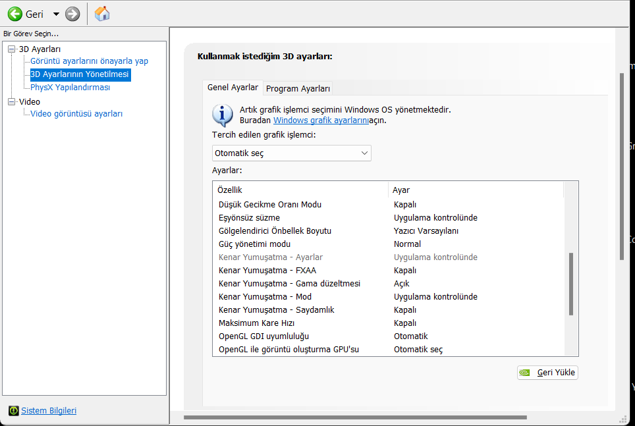Click the Video tree root label
Viewport: 635px width, 426px height.
pyautogui.click(x=30, y=101)
